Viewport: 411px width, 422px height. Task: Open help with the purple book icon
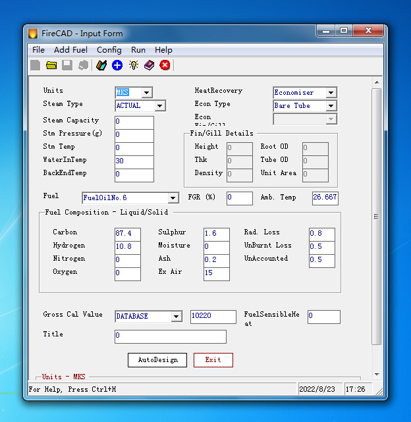coord(150,65)
